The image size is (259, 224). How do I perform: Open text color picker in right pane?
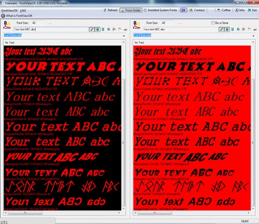tap(243, 29)
